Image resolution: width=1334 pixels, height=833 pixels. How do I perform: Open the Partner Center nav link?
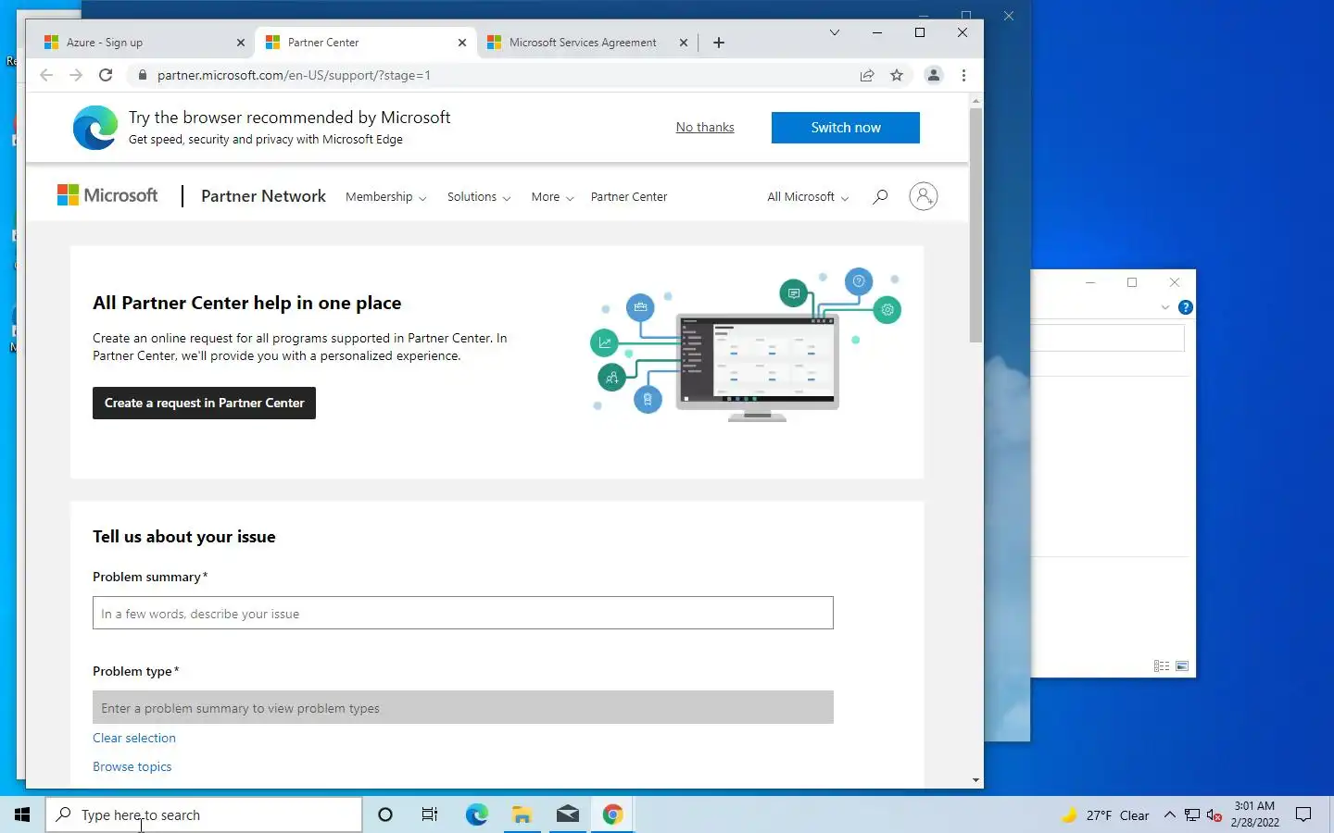click(629, 197)
